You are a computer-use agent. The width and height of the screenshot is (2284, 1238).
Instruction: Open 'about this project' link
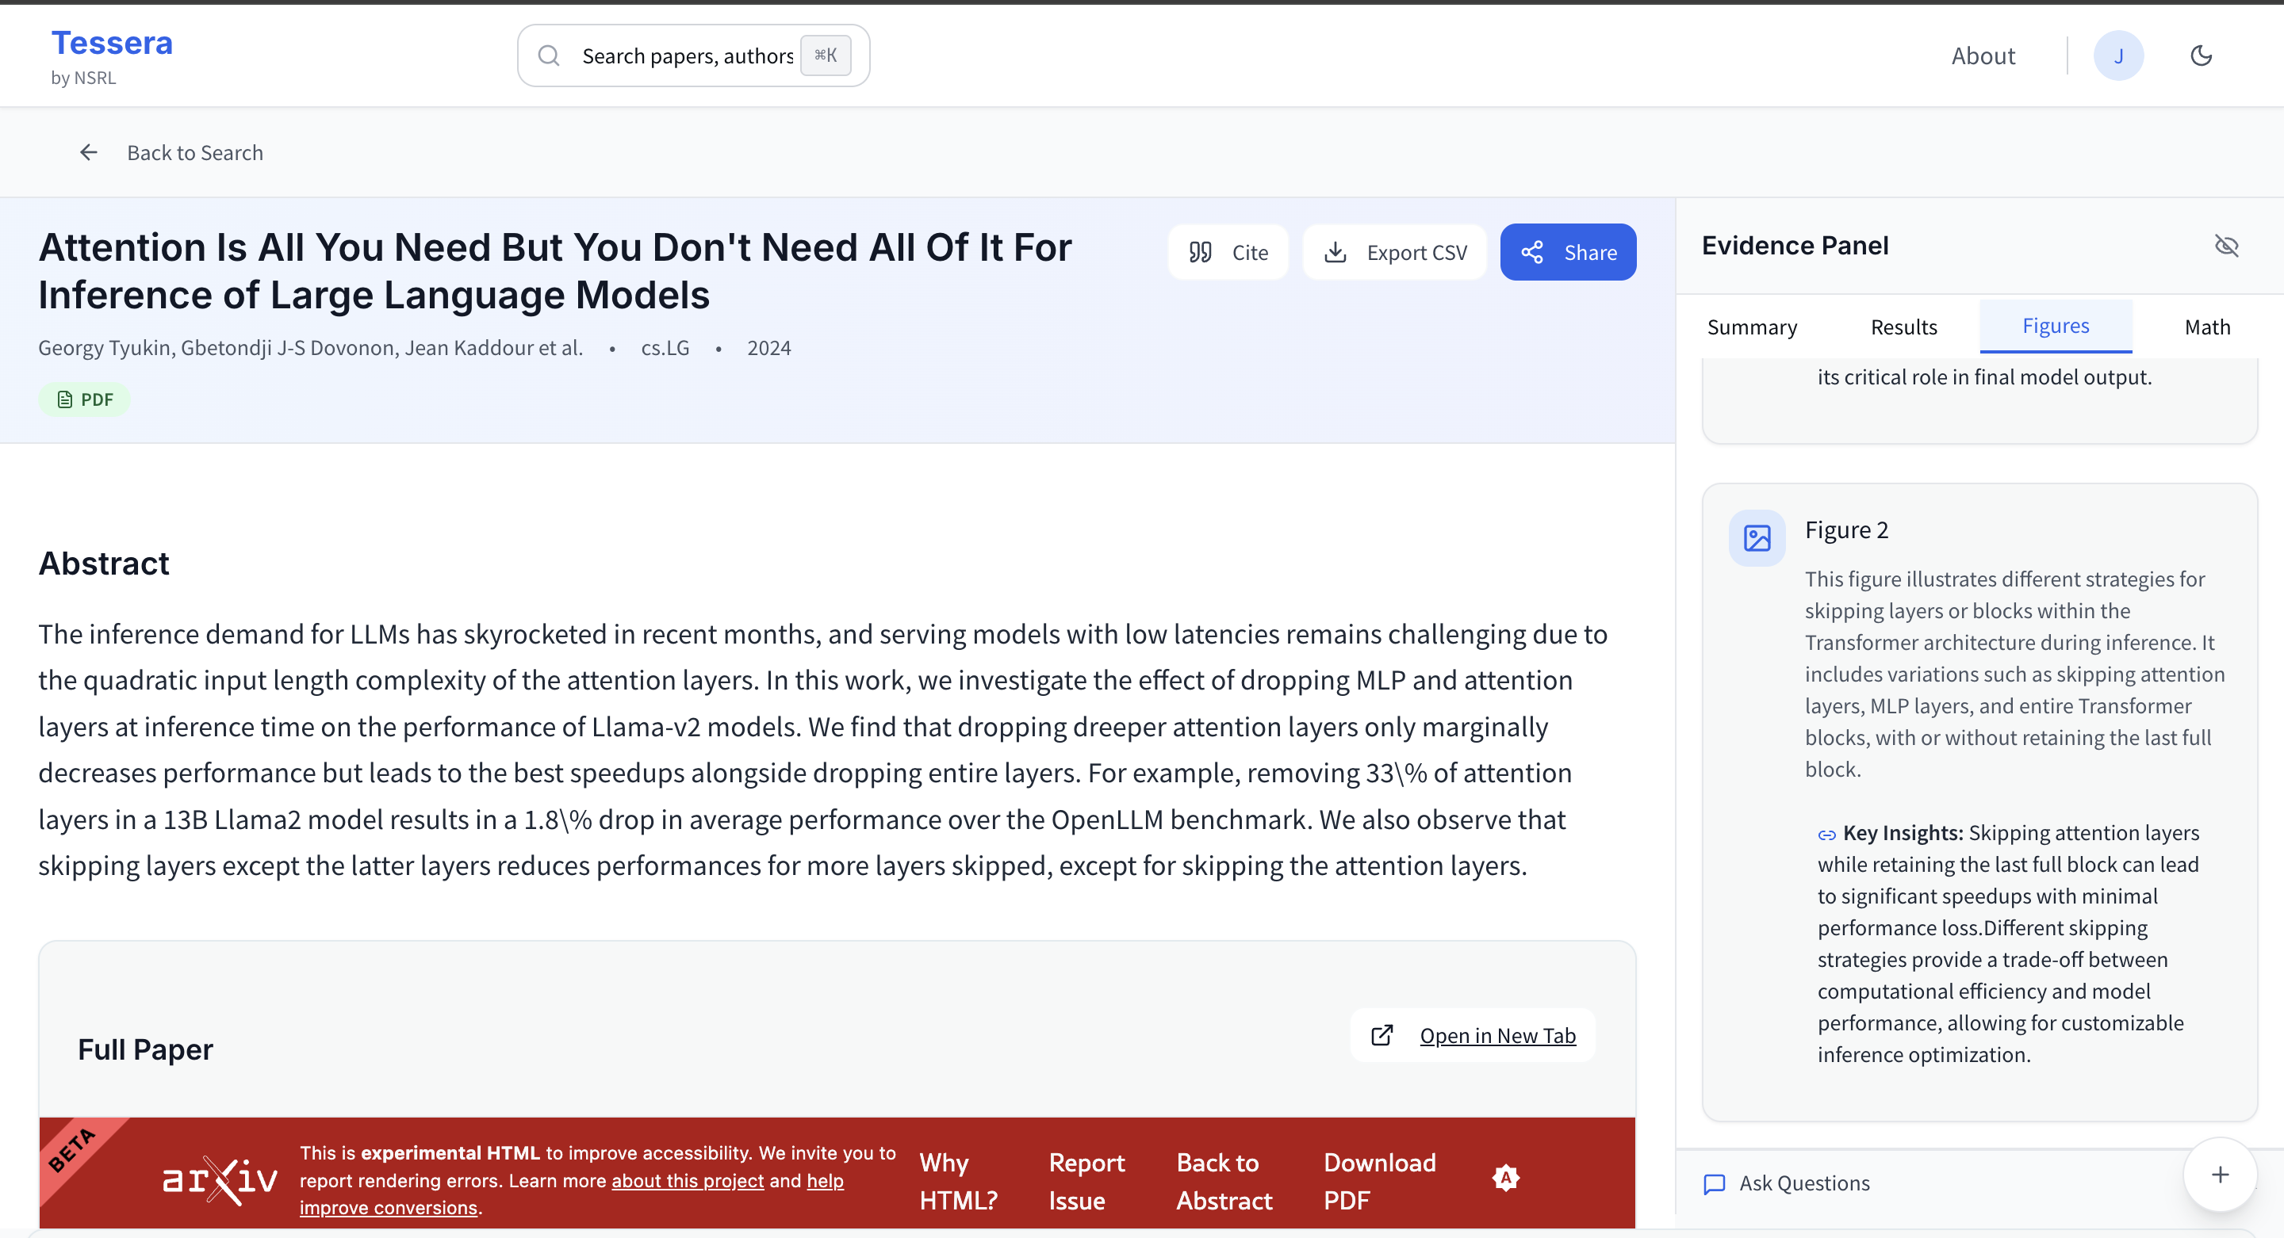point(687,1180)
